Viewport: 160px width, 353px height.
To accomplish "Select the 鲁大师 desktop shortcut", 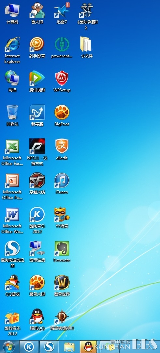I will (37, 11).
